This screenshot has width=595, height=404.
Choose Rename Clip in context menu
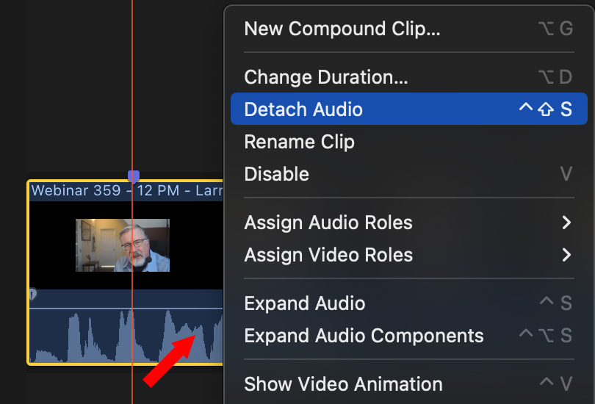[299, 142]
